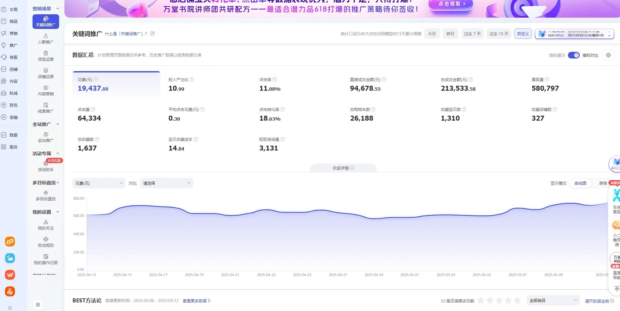Open 店铺运营 sidebar item

pos(46,73)
